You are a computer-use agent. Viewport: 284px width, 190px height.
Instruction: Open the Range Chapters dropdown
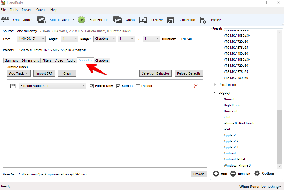(x=105, y=39)
